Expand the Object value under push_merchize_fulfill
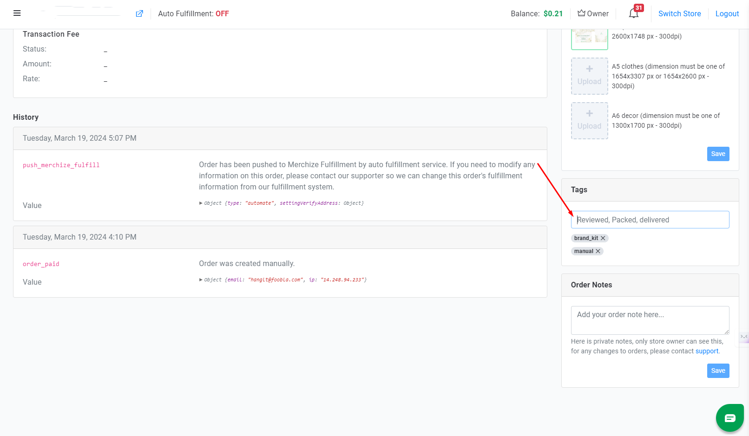 coord(200,203)
